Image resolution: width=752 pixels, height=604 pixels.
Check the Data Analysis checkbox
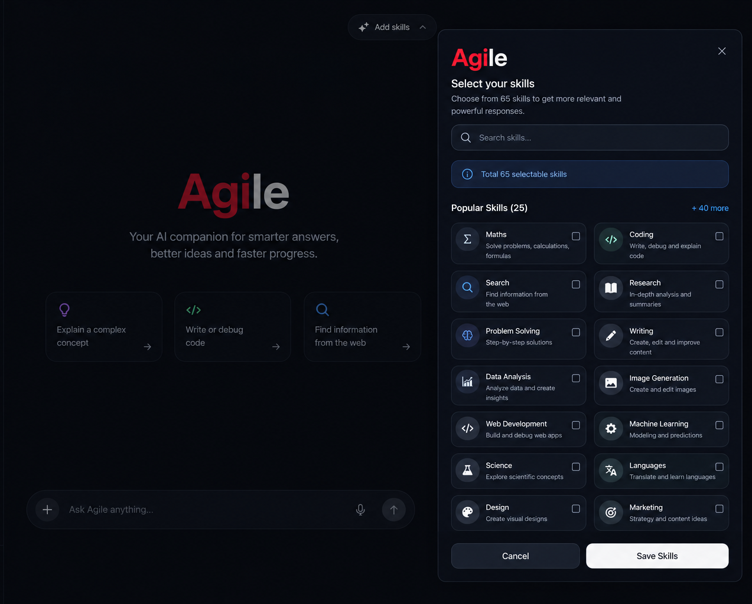coord(576,378)
